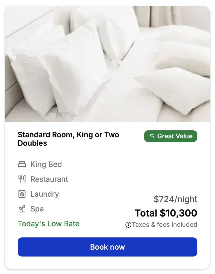The image size is (215, 274).
Task: Click the dollar sign icon in badge
Action: (152, 136)
